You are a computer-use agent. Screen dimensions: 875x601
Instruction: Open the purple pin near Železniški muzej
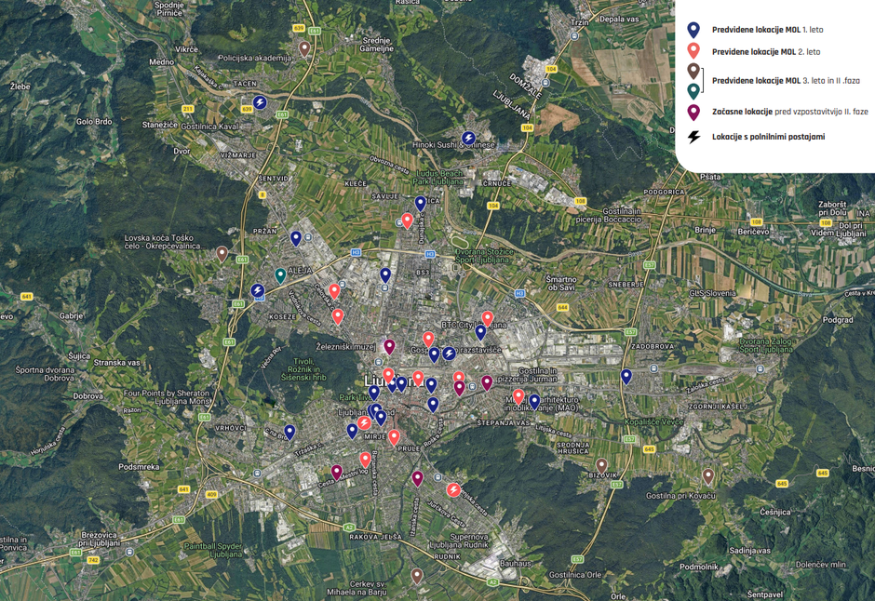[389, 346]
